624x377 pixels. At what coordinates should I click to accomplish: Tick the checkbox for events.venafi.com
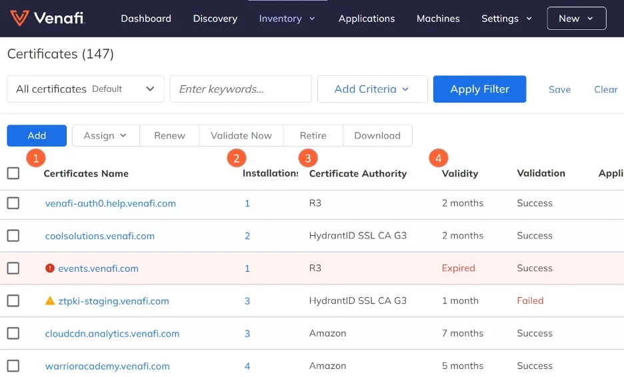(13, 268)
